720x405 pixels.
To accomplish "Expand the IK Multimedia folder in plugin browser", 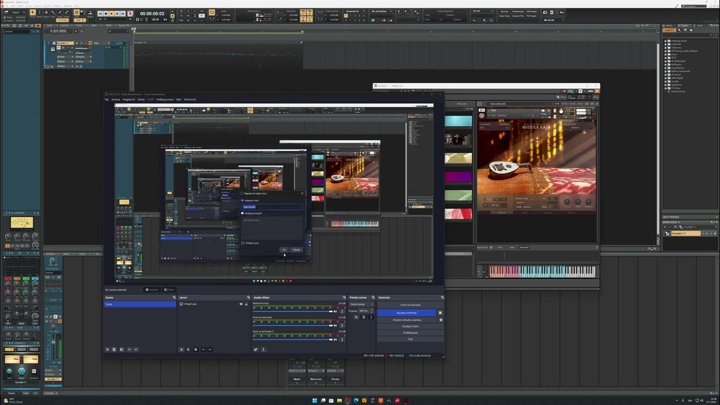I will [x=665, y=61].
